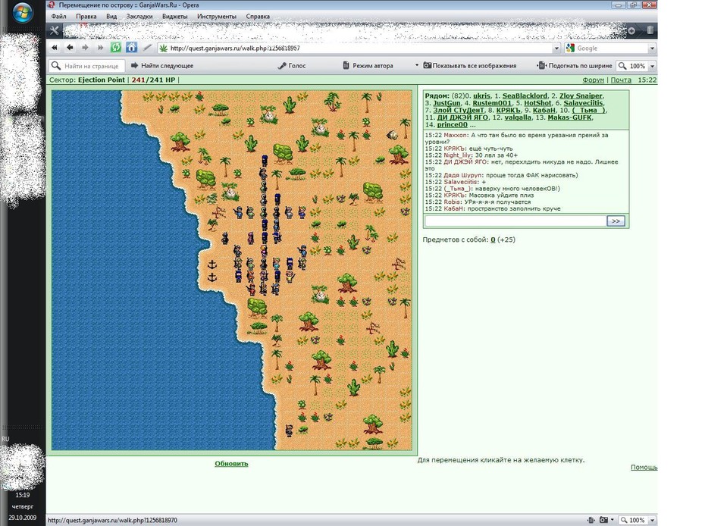Activate the Voice (Голос) button
This screenshot has height=526, width=705.
pyautogui.click(x=291, y=66)
